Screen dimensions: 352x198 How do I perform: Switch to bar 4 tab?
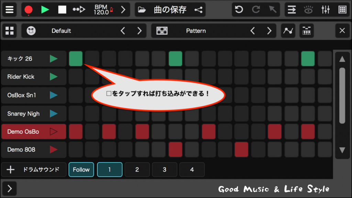pos(192,169)
